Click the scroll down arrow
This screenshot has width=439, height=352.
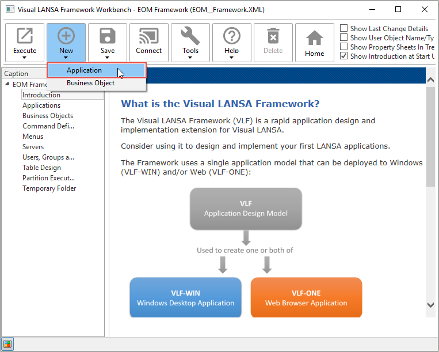(430, 305)
